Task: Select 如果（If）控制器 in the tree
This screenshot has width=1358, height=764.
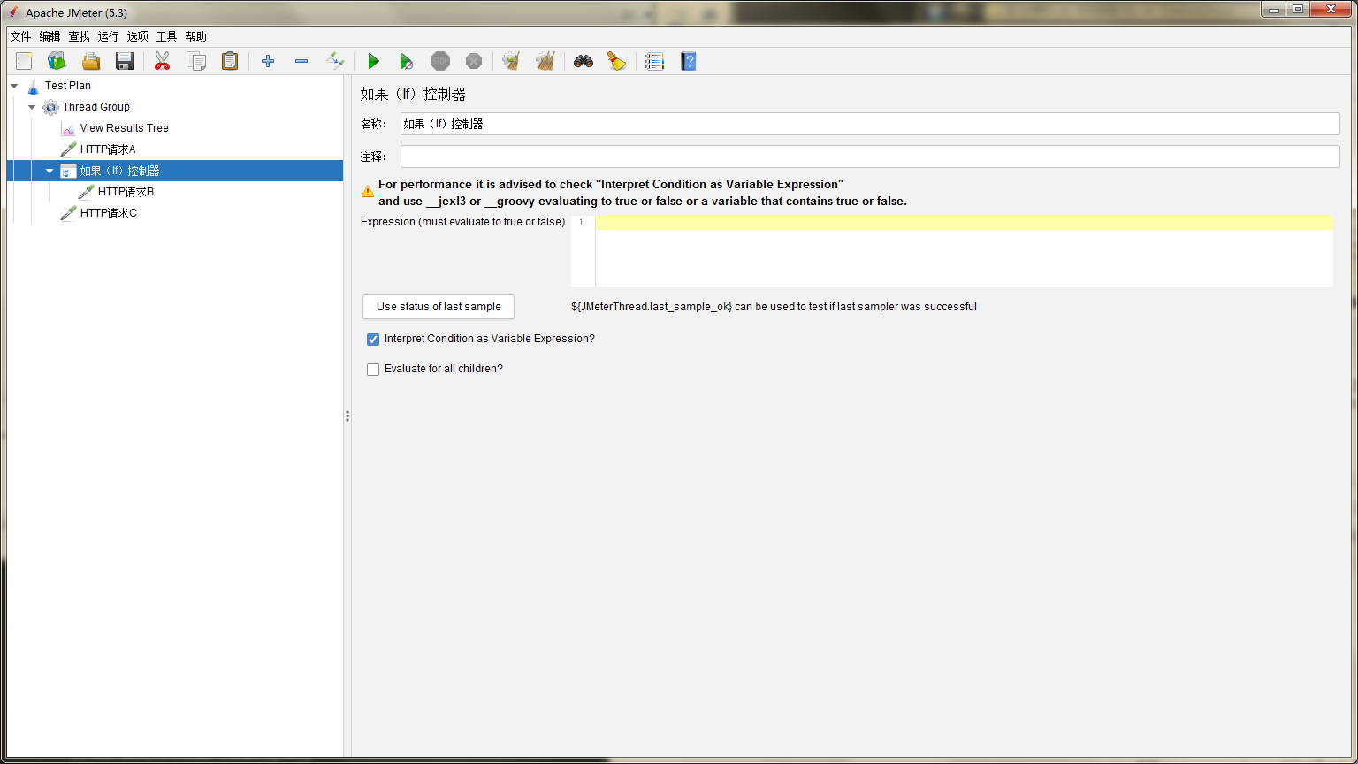Action: (x=120, y=171)
